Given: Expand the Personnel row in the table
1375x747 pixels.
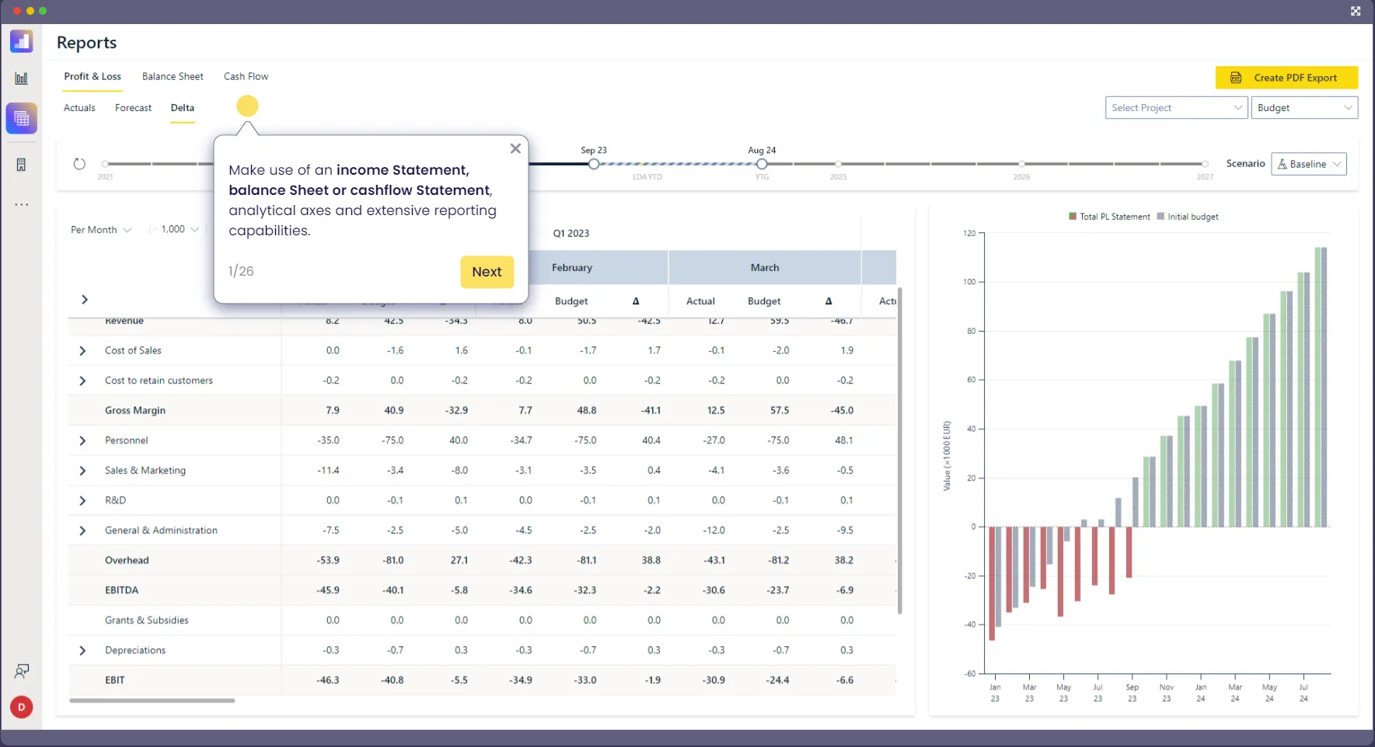Looking at the screenshot, I should click(x=82, y=440).
